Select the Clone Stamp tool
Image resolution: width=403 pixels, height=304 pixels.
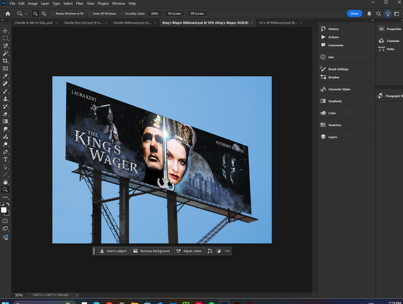click(5, 99)
